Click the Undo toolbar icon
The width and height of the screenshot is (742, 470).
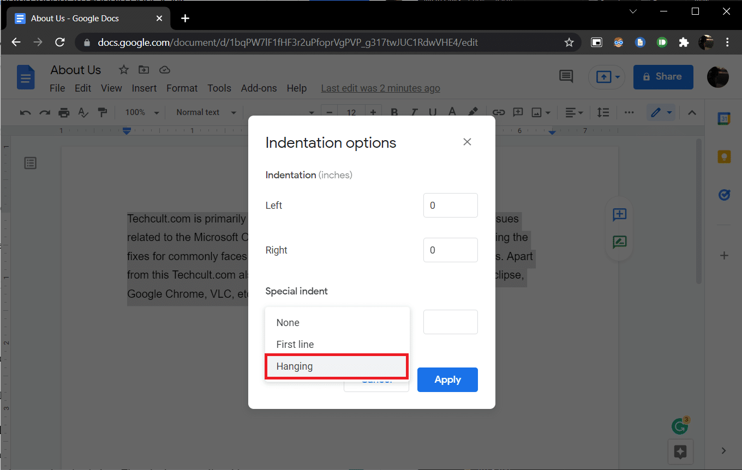[x=25, y=112]
